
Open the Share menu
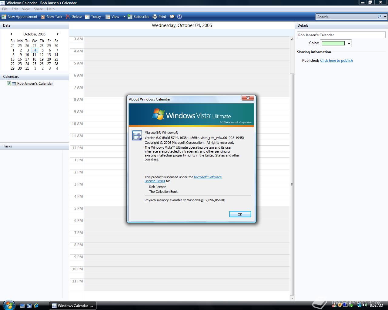38,9
